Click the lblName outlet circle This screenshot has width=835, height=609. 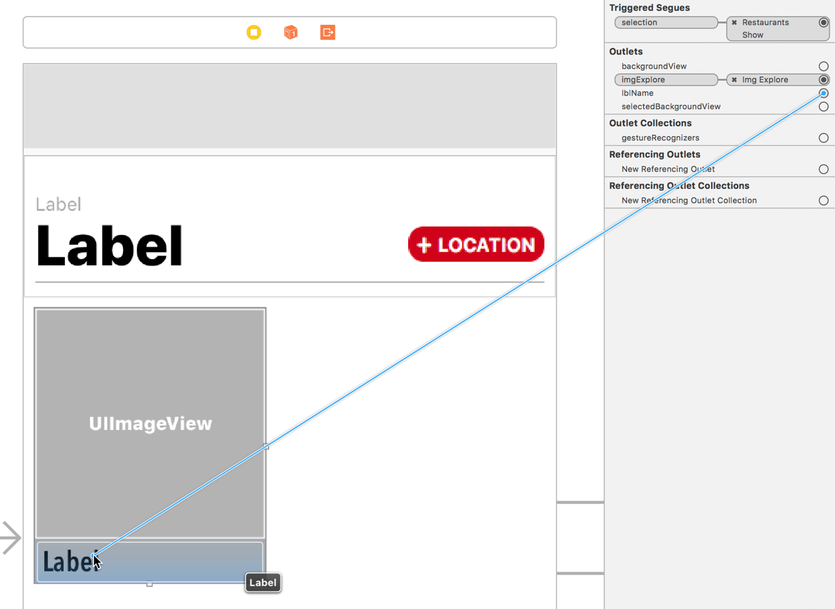click(823, 93)
